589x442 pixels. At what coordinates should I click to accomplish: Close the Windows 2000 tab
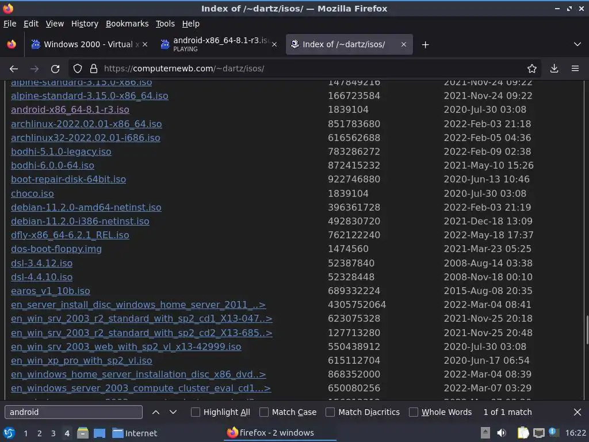pyautogui.click(x=145, y=44)
